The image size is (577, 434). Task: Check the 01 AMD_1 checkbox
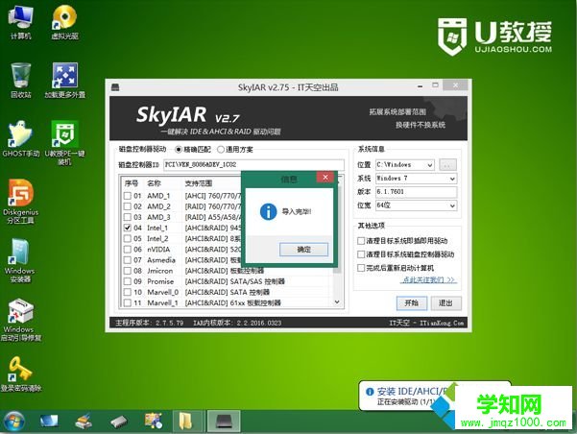128,196
